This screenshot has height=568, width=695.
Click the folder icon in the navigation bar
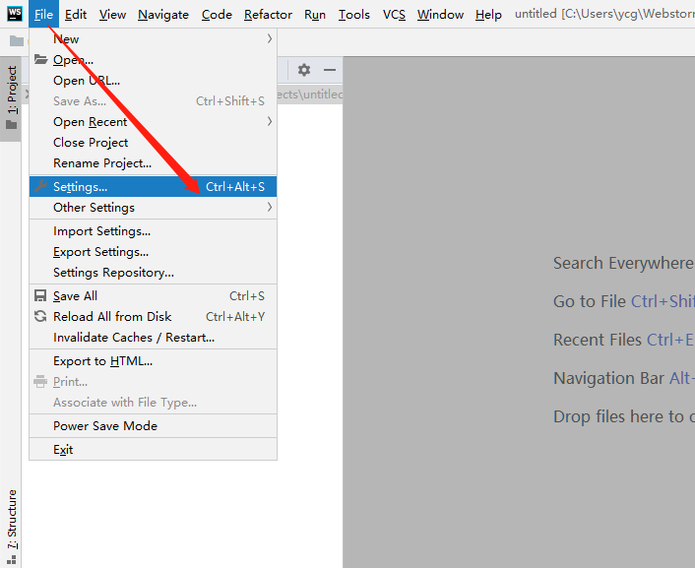(x=17, y=41)
